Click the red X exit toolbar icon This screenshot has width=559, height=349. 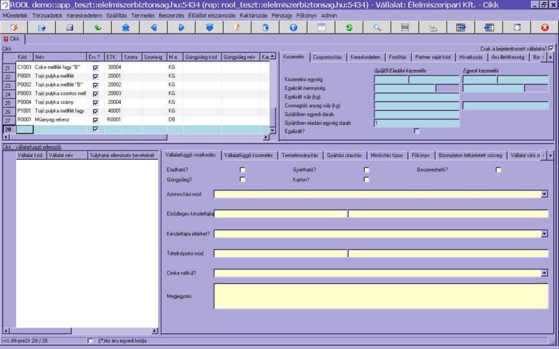(544, 27)
